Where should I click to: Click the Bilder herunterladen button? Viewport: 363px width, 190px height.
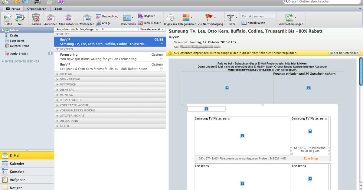(345, 53)
